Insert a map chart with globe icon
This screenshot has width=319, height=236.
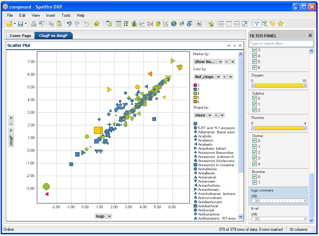pyautogui.click(x=174, y=24)
